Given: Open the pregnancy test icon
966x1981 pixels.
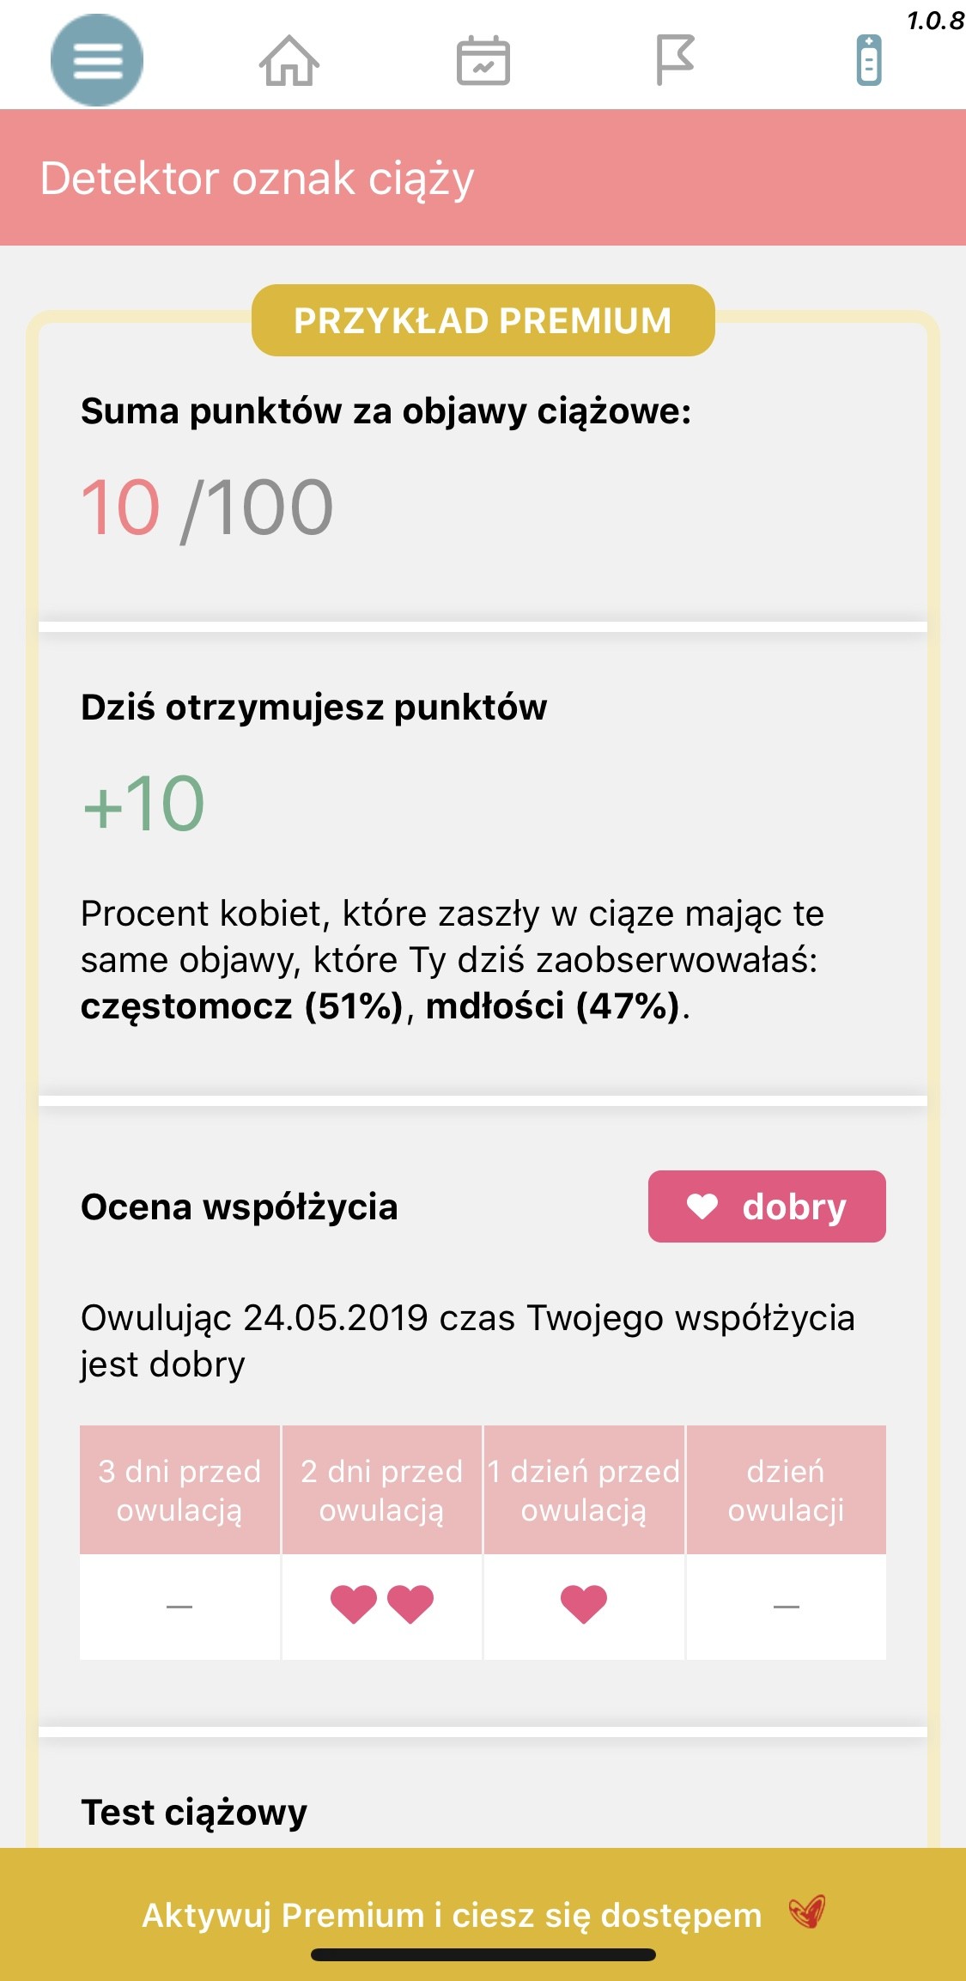Looking at the screenshot, I should tap(868, 60).
